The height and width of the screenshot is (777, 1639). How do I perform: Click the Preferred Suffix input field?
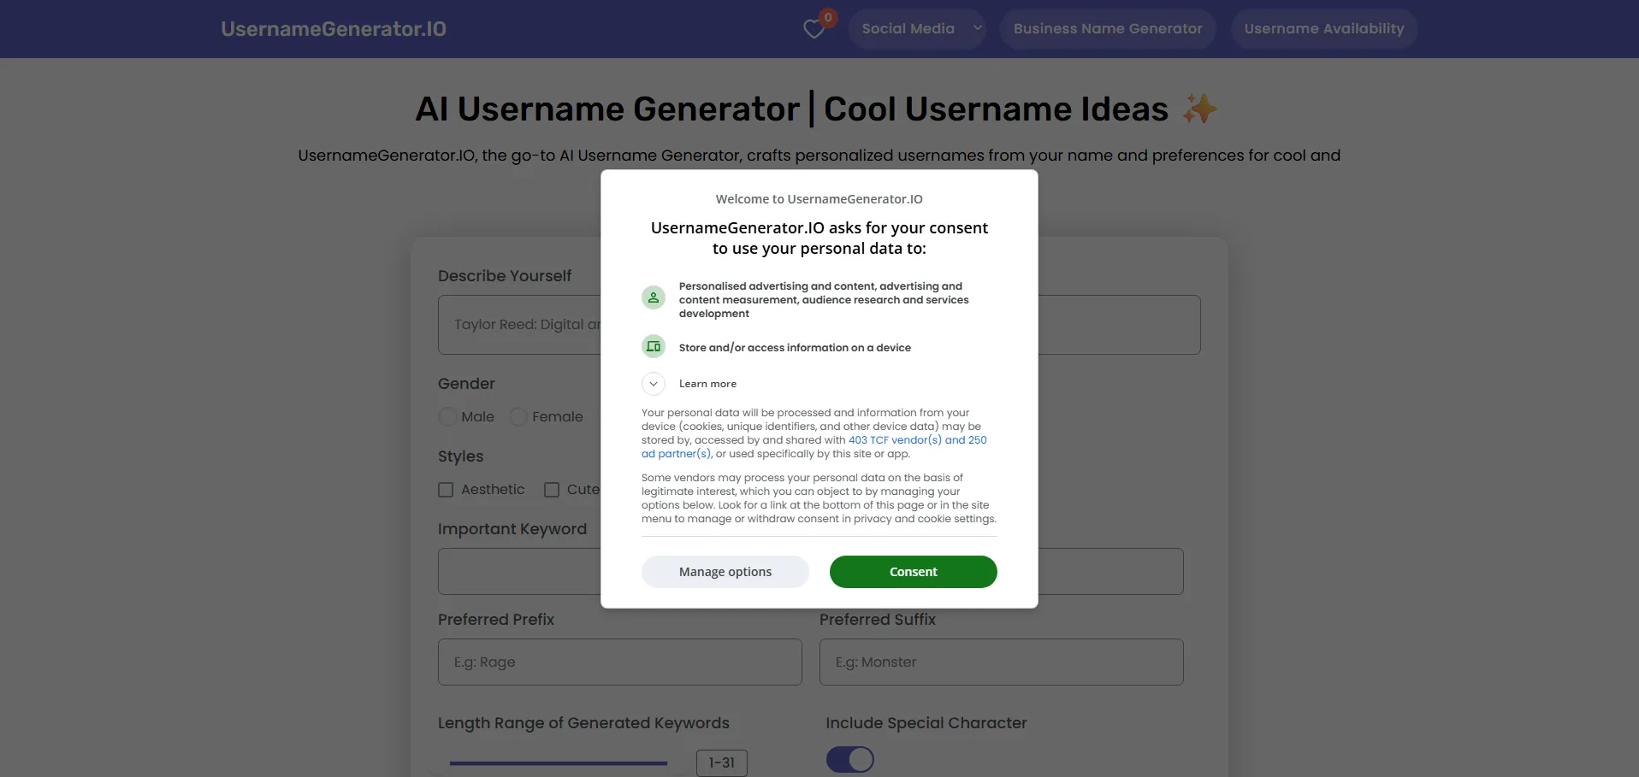1001,662
